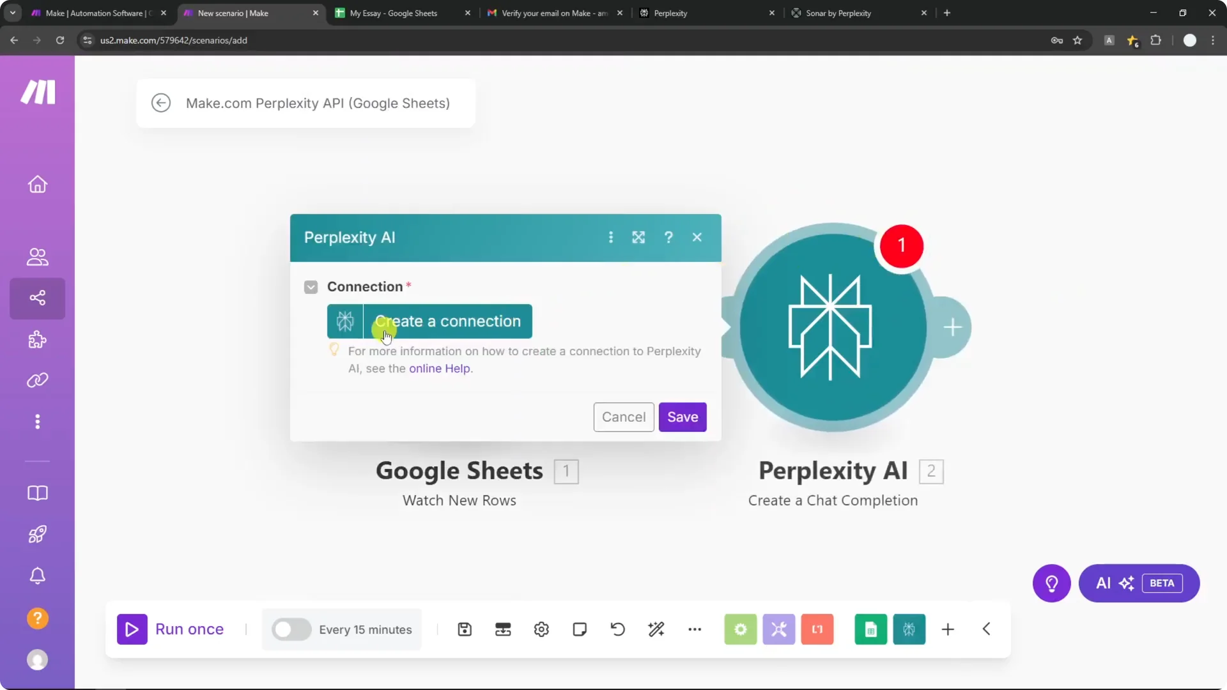
Task: Select the AI magic wand tool in the toolbar
Action: [657, 629]
